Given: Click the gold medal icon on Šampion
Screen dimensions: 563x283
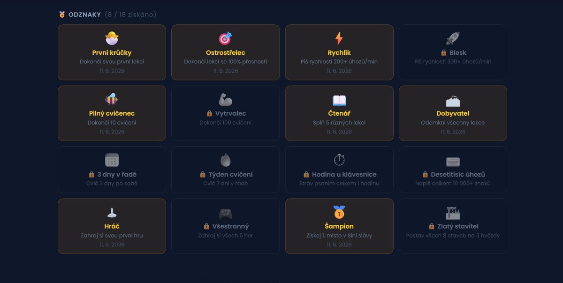Looking at the screenshot, I should pyautogui.click(x=339, y=212).
